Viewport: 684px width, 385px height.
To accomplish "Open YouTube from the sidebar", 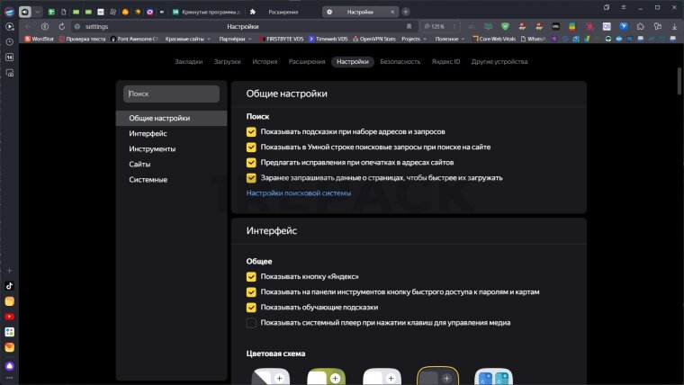I will pyautogui.click(x=9, y=317).
